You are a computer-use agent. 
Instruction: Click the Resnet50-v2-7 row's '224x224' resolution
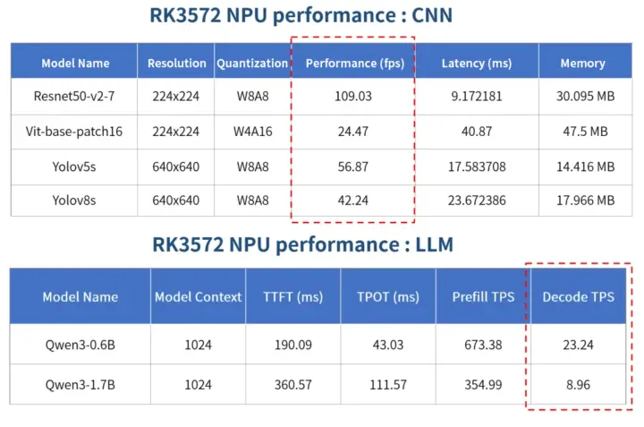[x=176, y=96]
